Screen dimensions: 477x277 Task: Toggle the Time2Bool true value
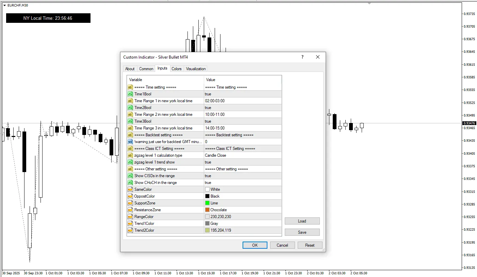tap(242, 108)
